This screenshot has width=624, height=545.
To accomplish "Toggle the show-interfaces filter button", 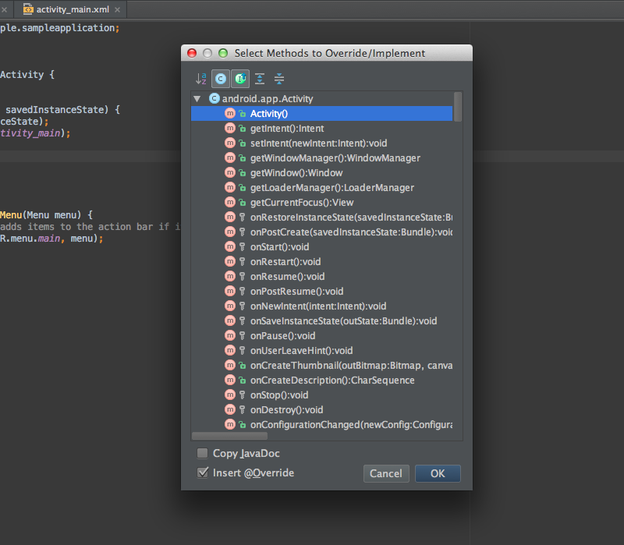I will pyautogui.click(x=240, y=78).
